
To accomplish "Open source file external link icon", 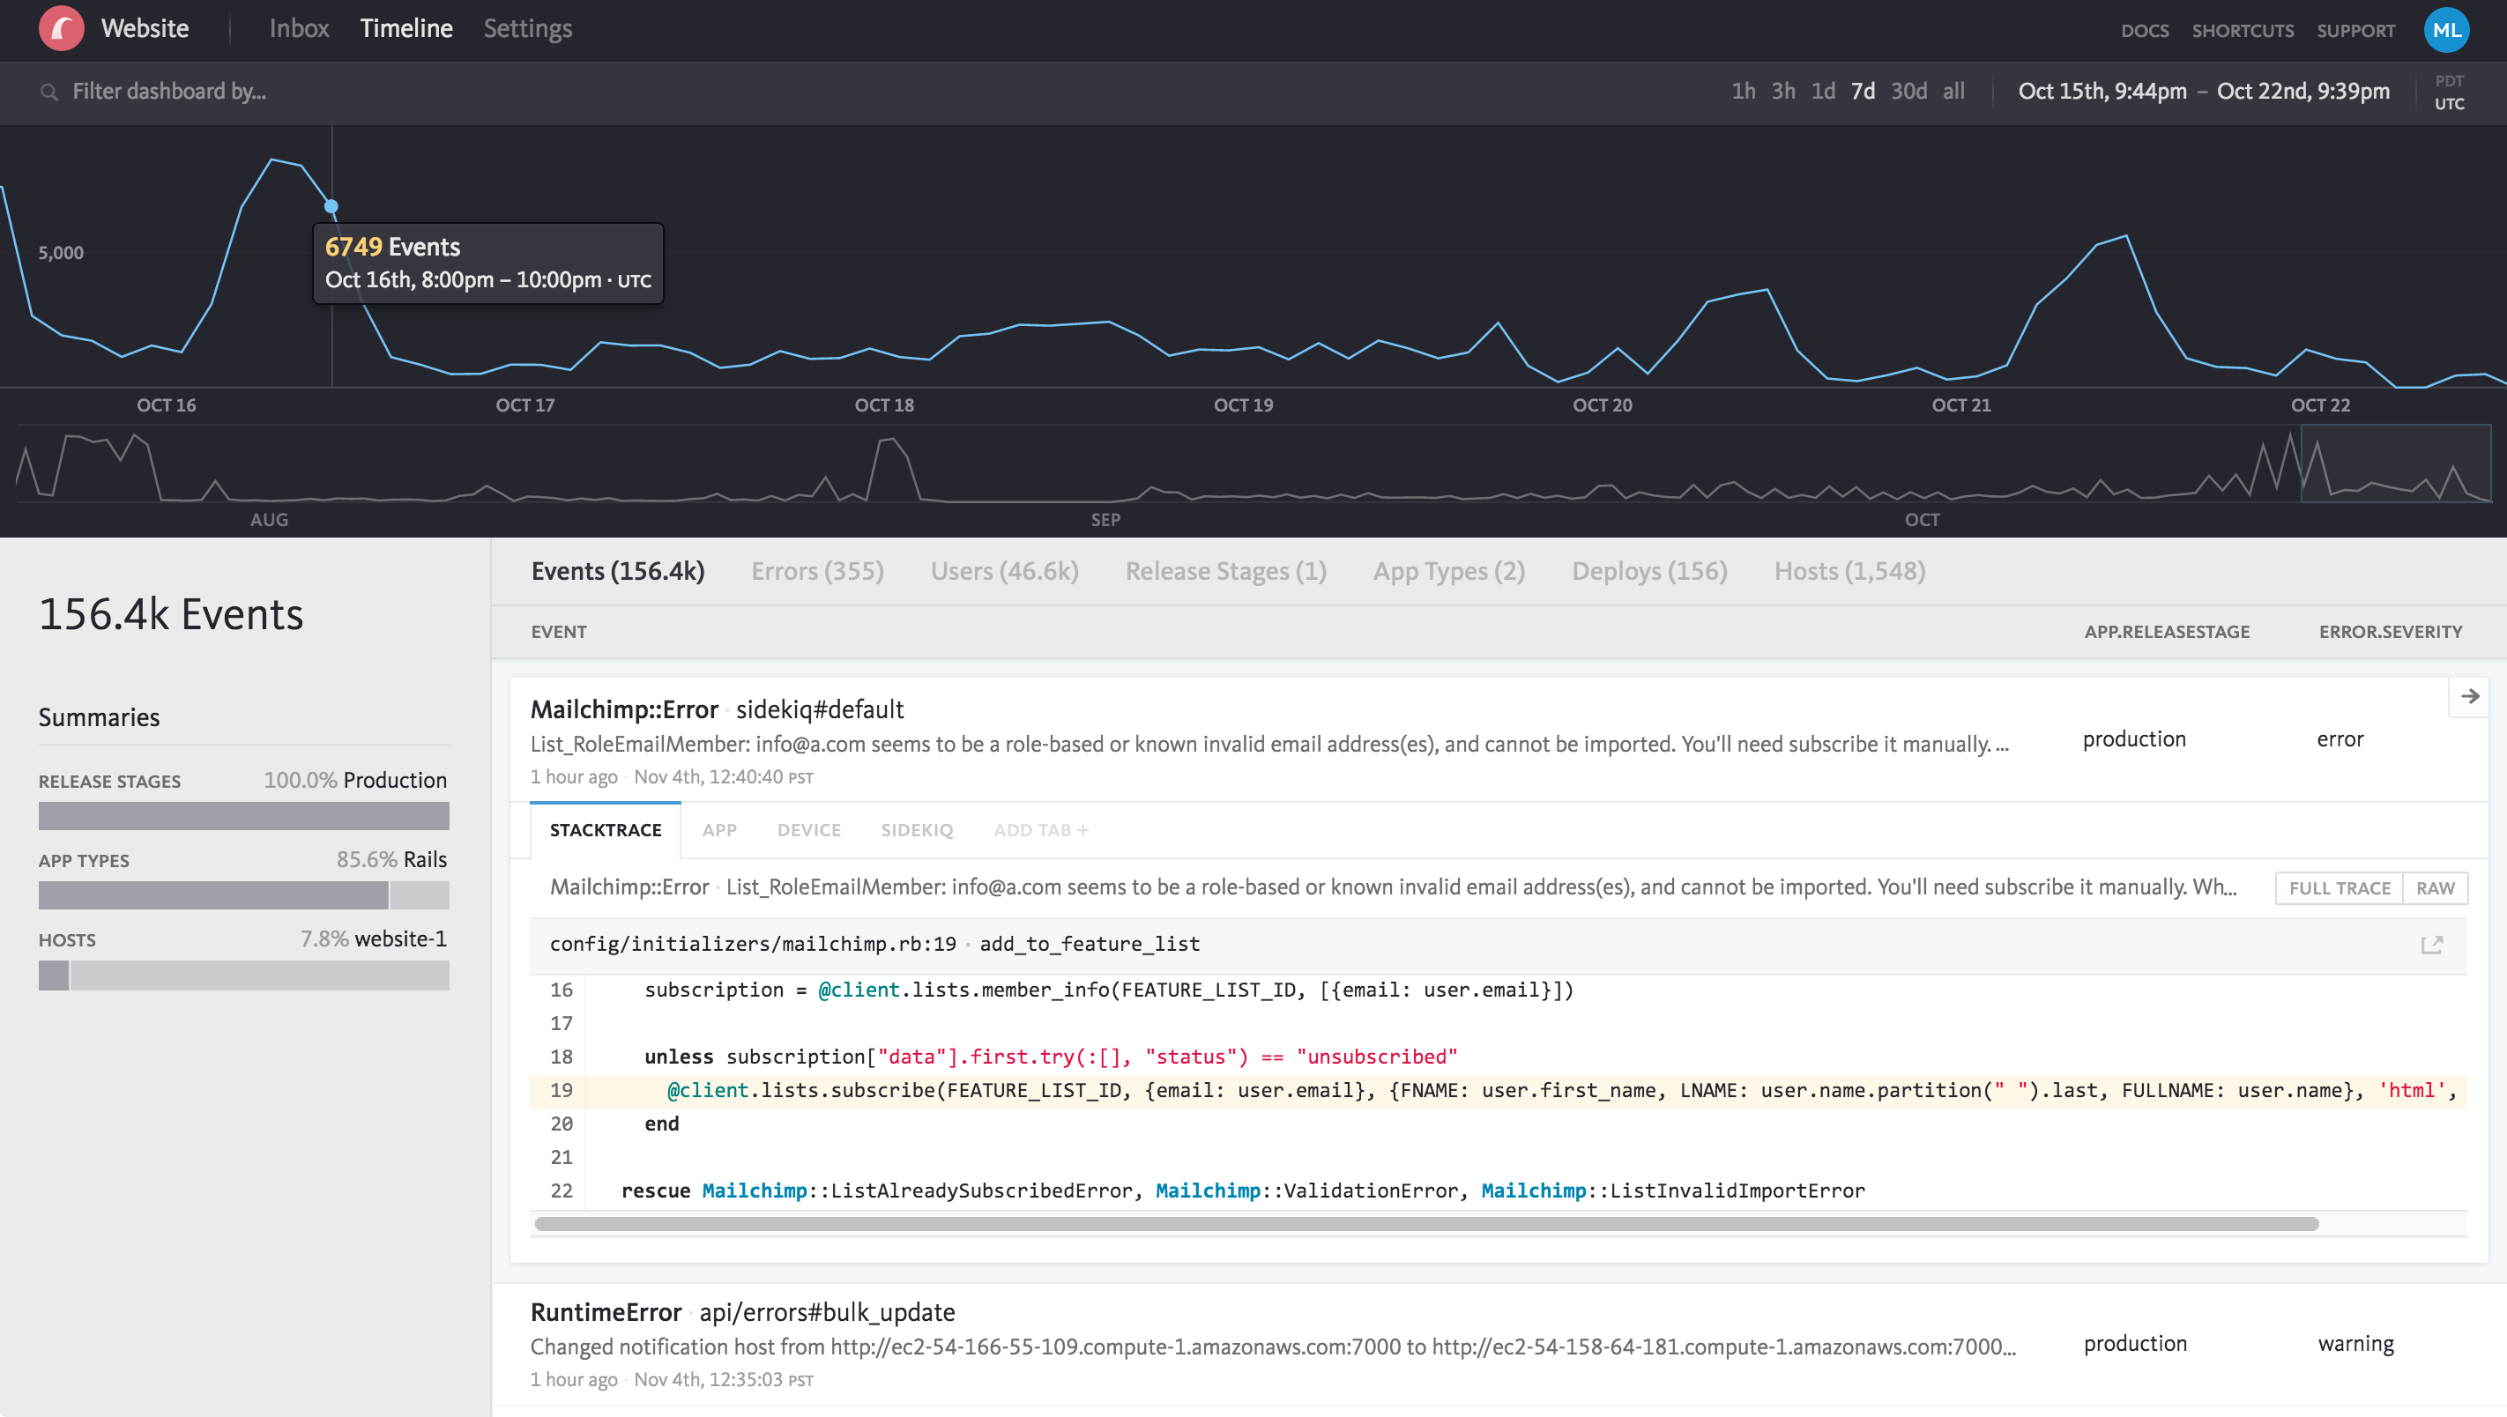I will click(2432, 944).
